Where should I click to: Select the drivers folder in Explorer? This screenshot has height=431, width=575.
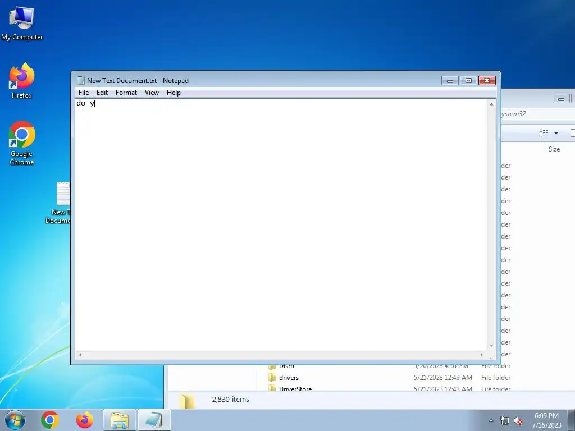point(289,378)
